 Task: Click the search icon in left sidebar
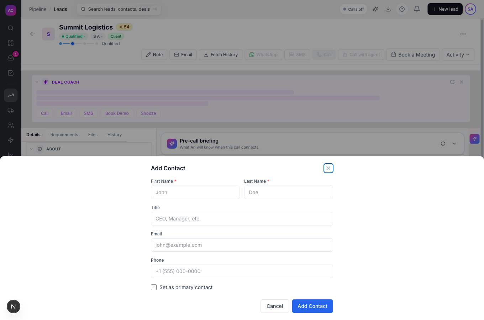[11, 28]
